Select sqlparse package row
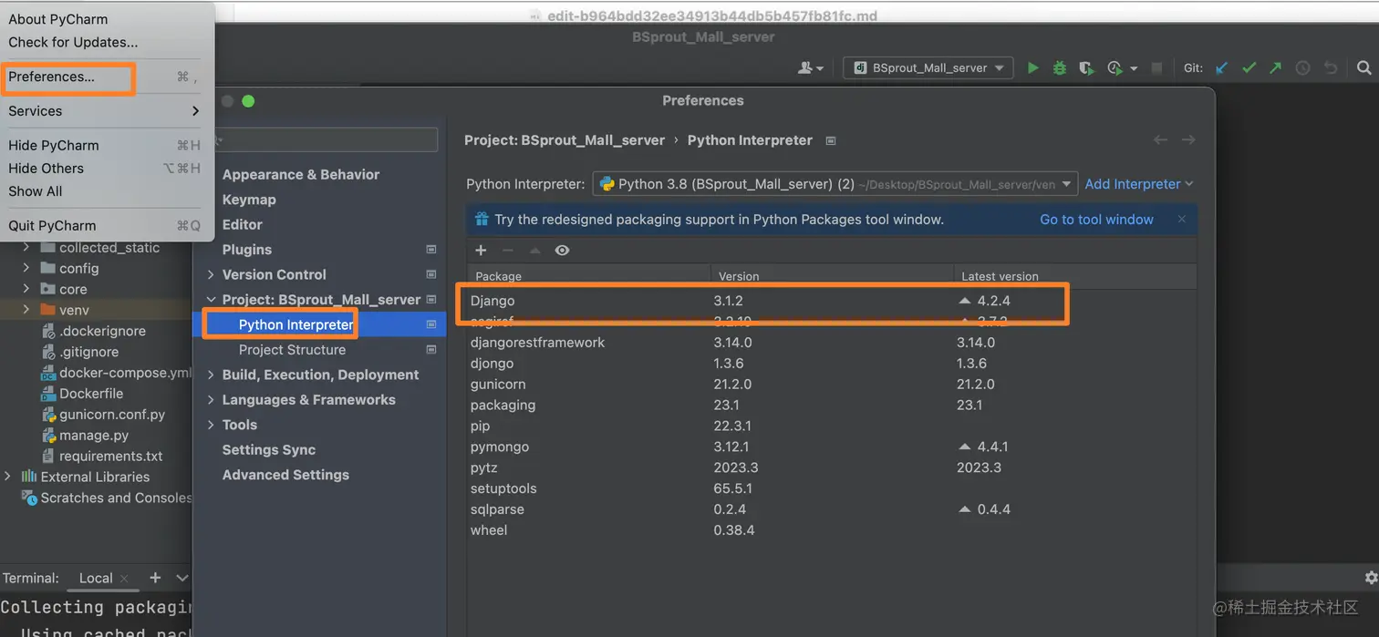The width and height of the screenshot is (1379, 637). point(831,509)
